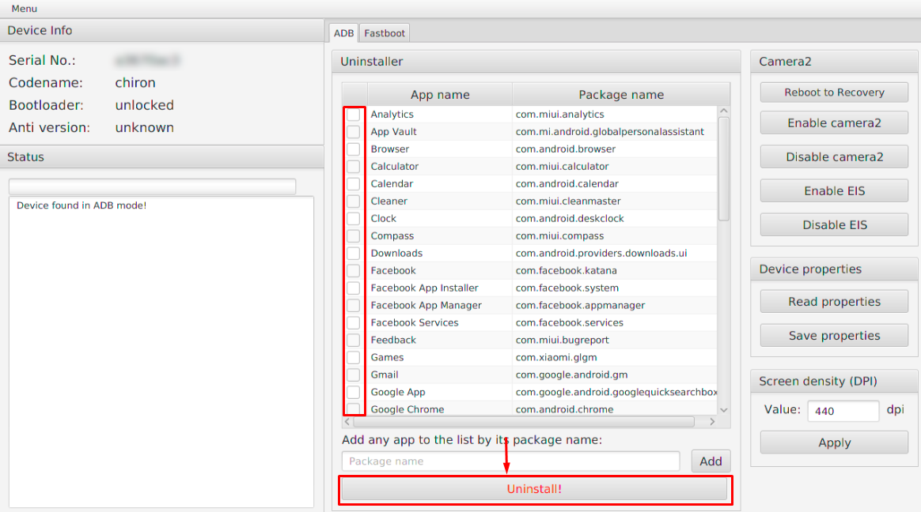Toggle the Calculator checkbox
The height and width of the screenshot is (512, 921).
point(354,167)
